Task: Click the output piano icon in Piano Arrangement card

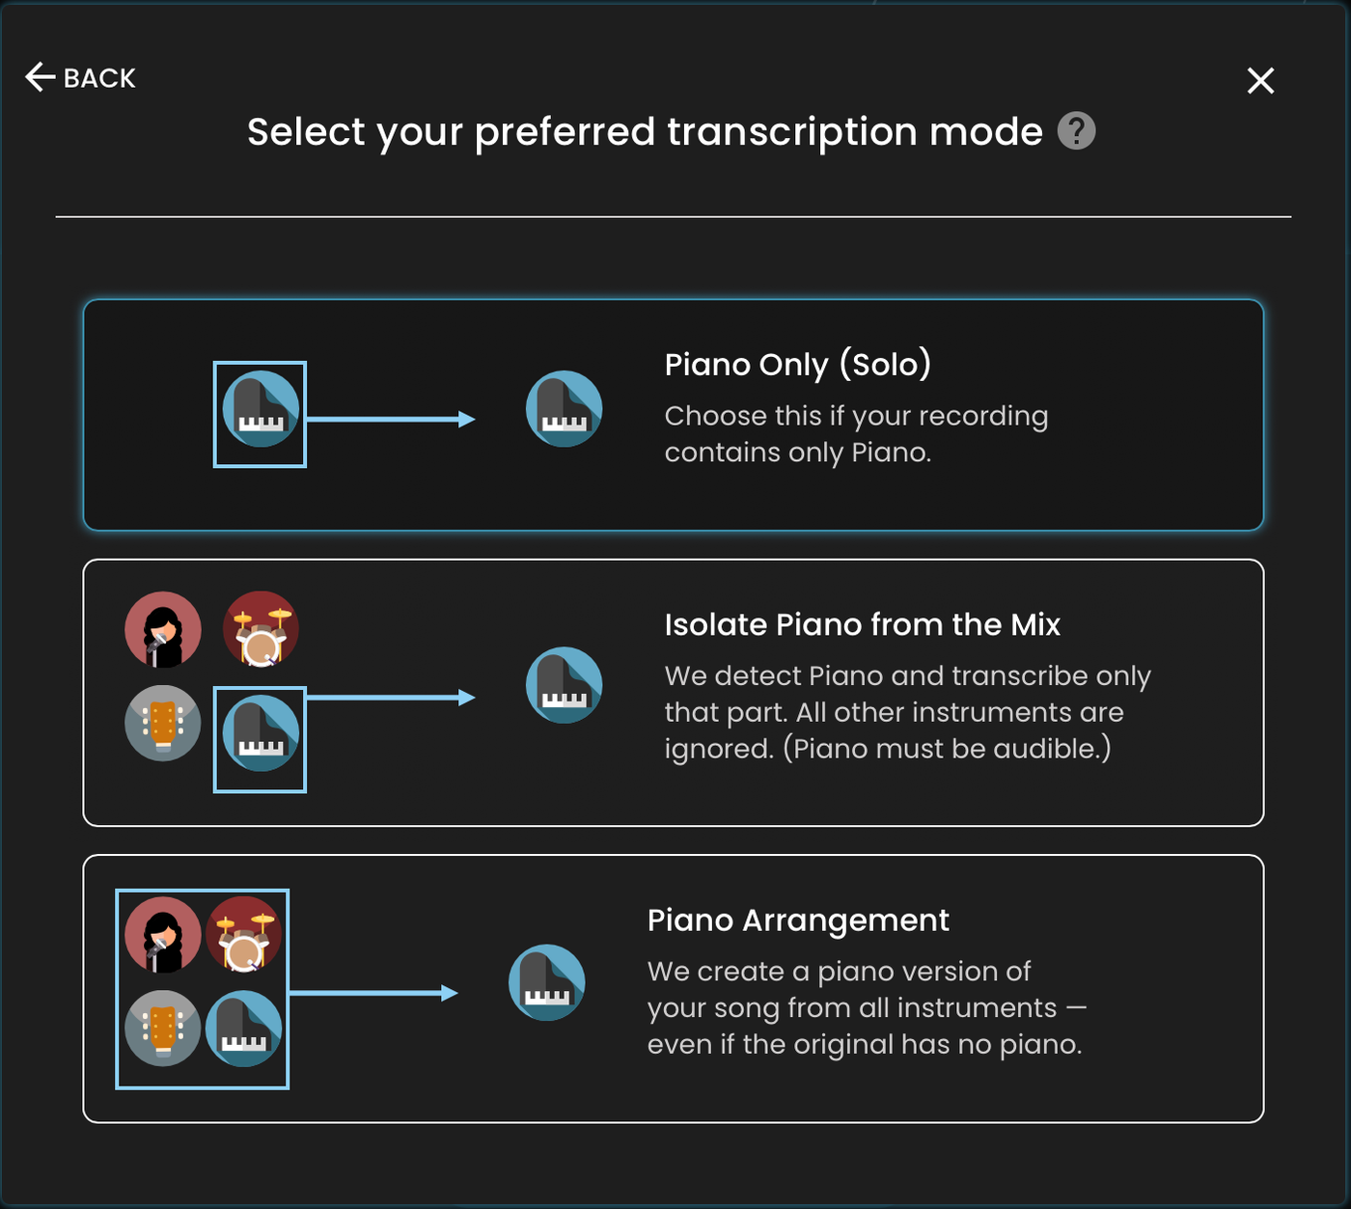Action: coord(547,982)
